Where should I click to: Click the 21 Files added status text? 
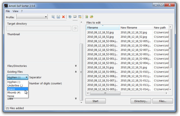15,108
